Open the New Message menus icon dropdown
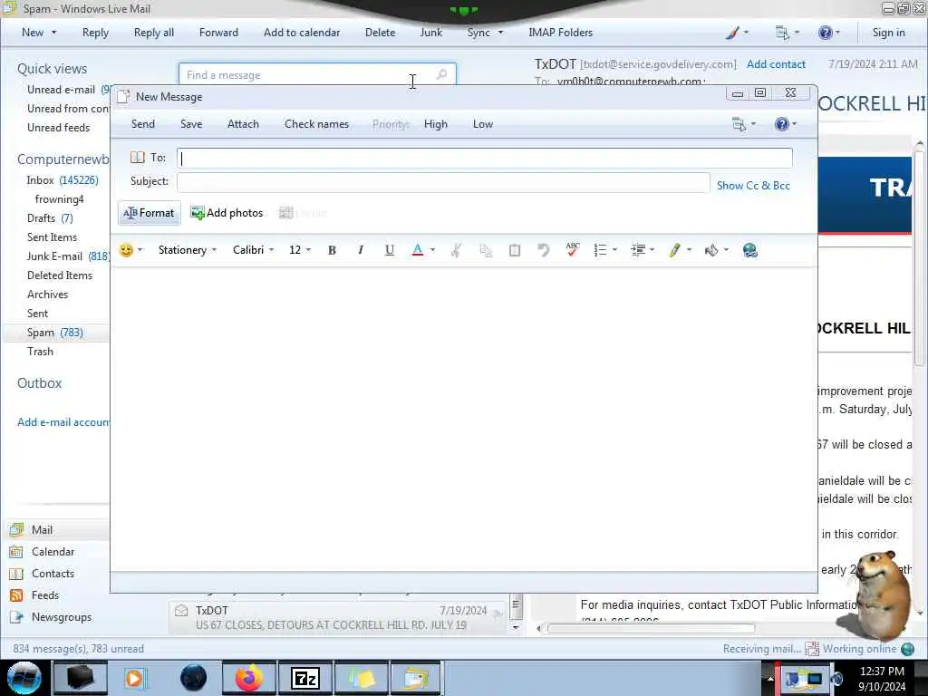 (x=744, y=124)
